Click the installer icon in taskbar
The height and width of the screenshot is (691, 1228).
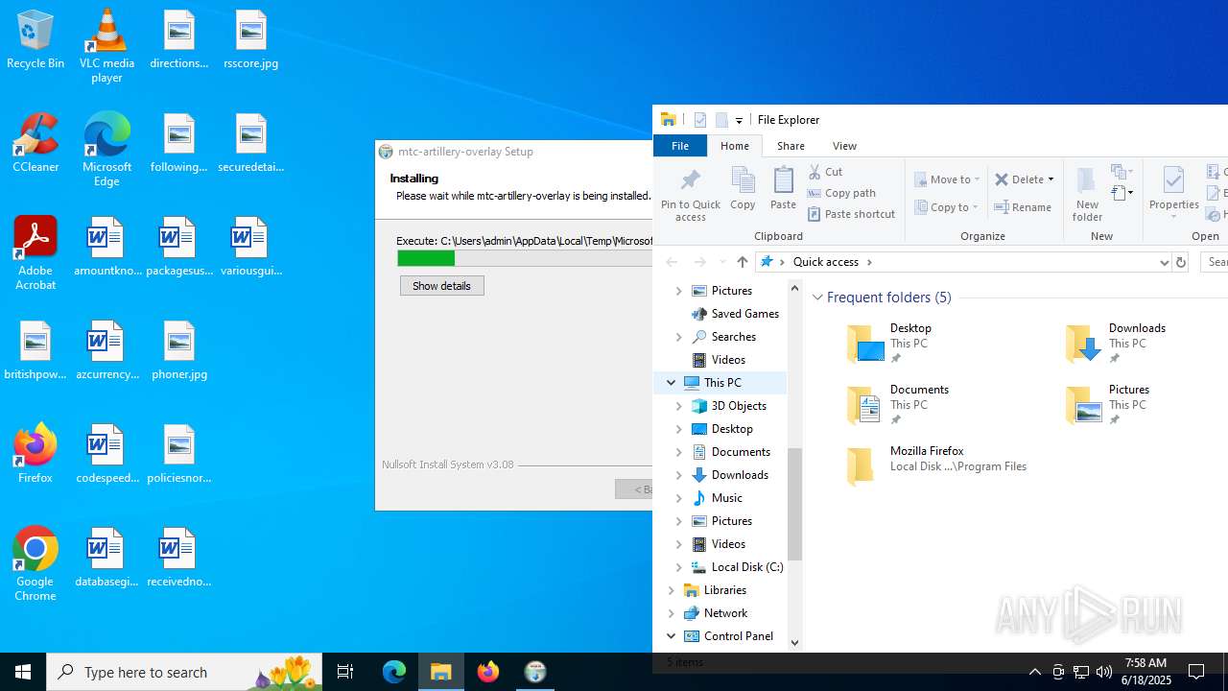535,672
